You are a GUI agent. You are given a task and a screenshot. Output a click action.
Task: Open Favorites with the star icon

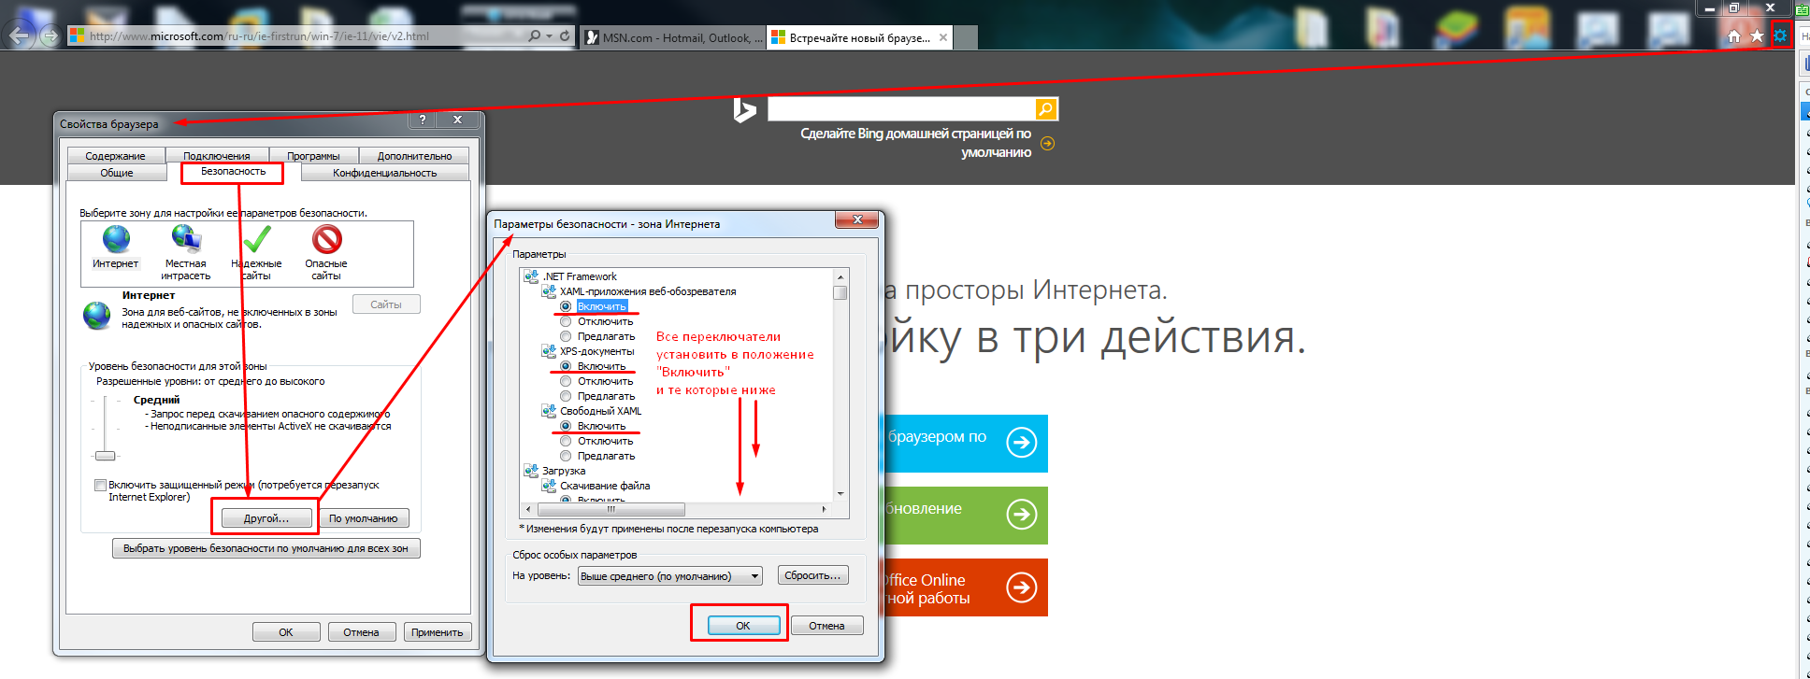1757,35
